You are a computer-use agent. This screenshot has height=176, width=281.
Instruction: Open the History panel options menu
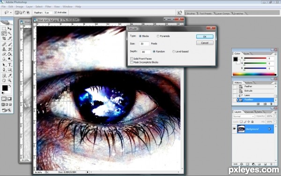(276, 83)
